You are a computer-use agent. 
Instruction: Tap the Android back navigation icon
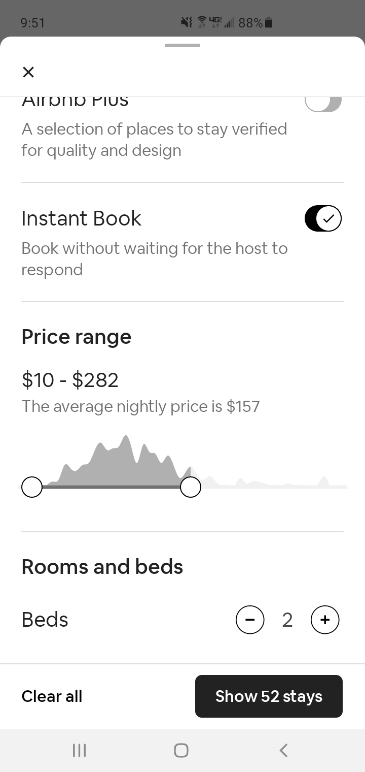pos(284,750)
